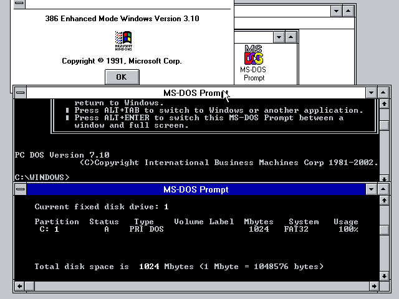Click the partition 'C: 1' entry
399x299 pixels.
tap(49, 229)
